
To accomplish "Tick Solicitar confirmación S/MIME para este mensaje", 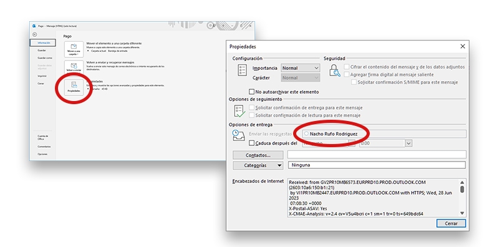I will click(x=354, y=82).
